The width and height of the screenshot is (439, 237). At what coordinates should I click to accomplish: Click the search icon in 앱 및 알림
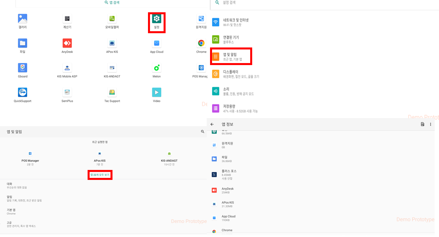point(202,132)
